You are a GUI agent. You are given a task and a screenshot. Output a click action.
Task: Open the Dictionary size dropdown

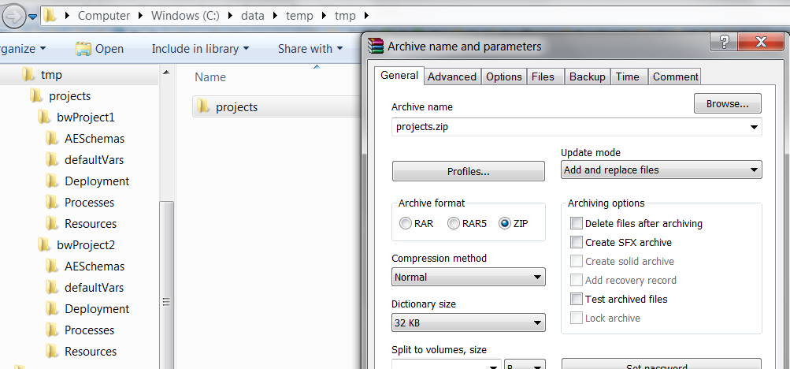[x=537, y=323]
